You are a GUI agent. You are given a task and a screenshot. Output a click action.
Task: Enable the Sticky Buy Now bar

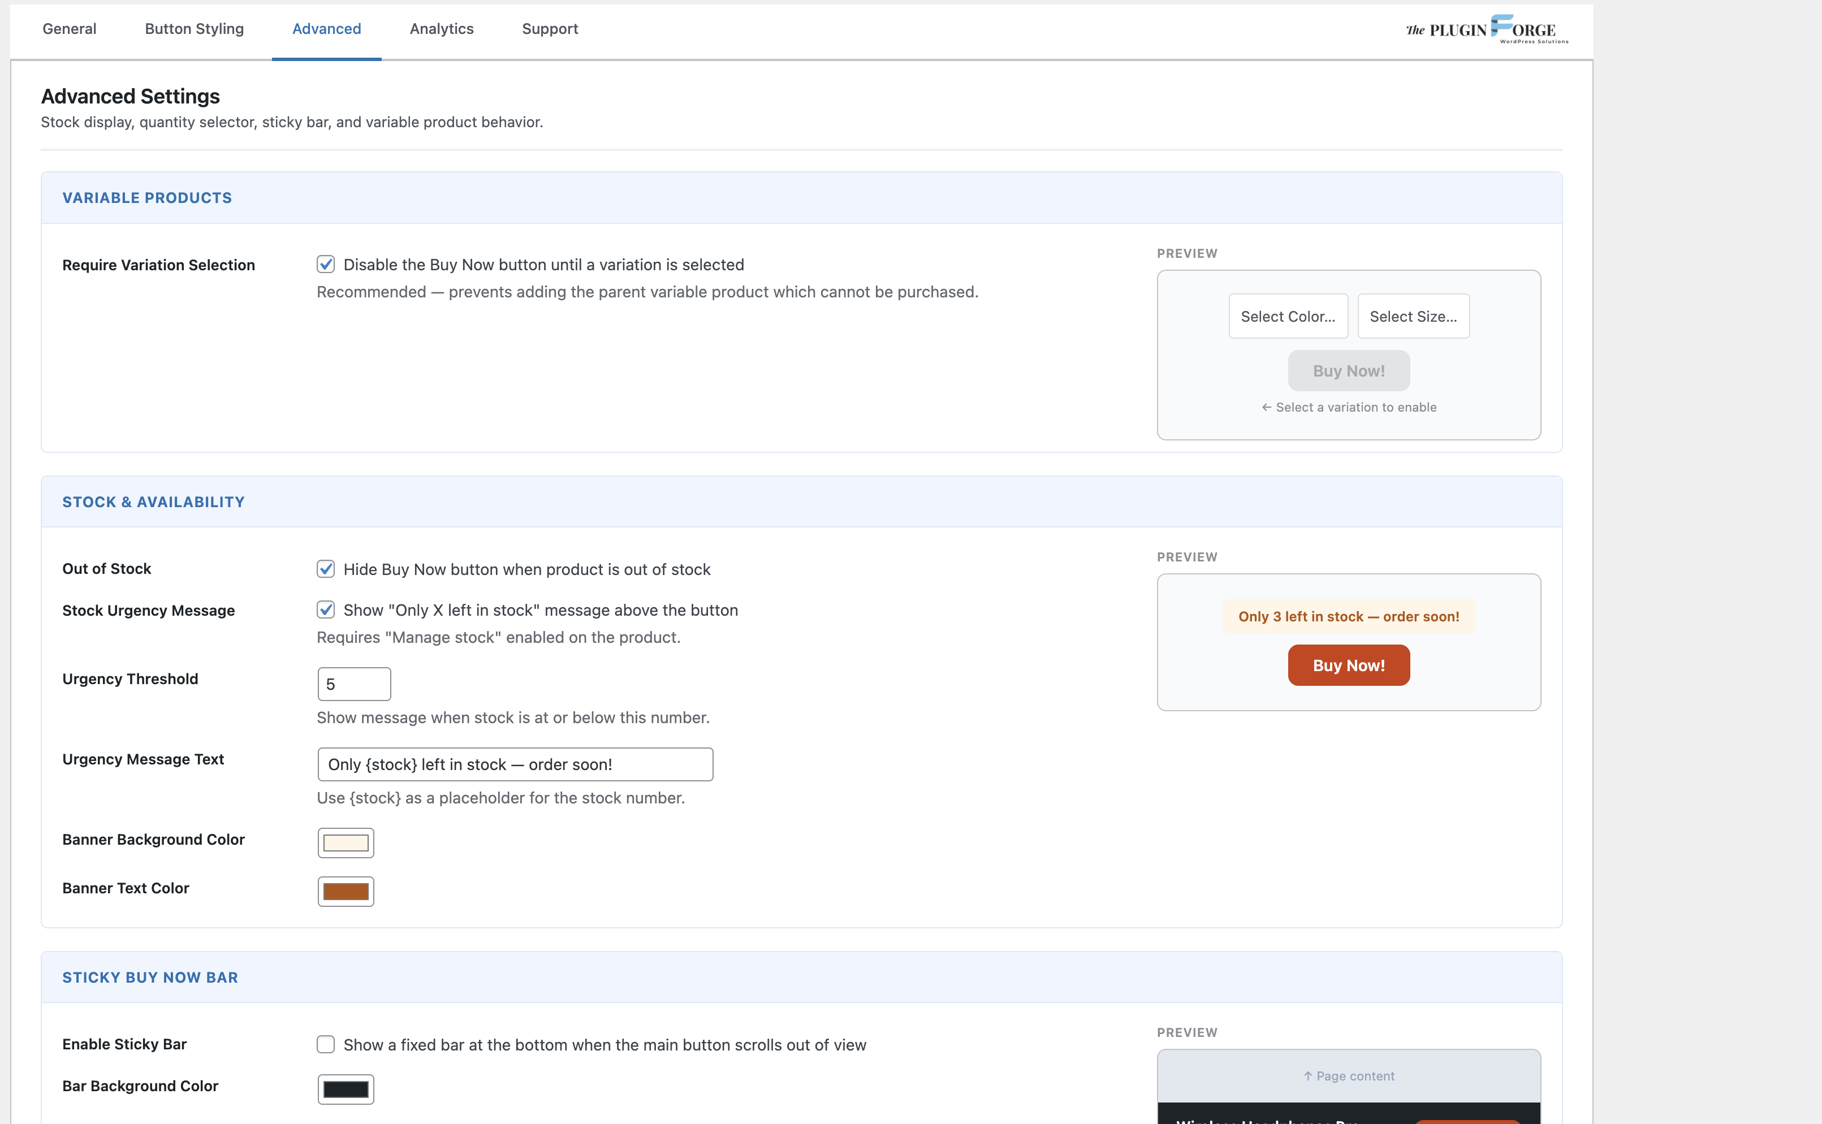pyautogui.click(x=326, y=1044)
